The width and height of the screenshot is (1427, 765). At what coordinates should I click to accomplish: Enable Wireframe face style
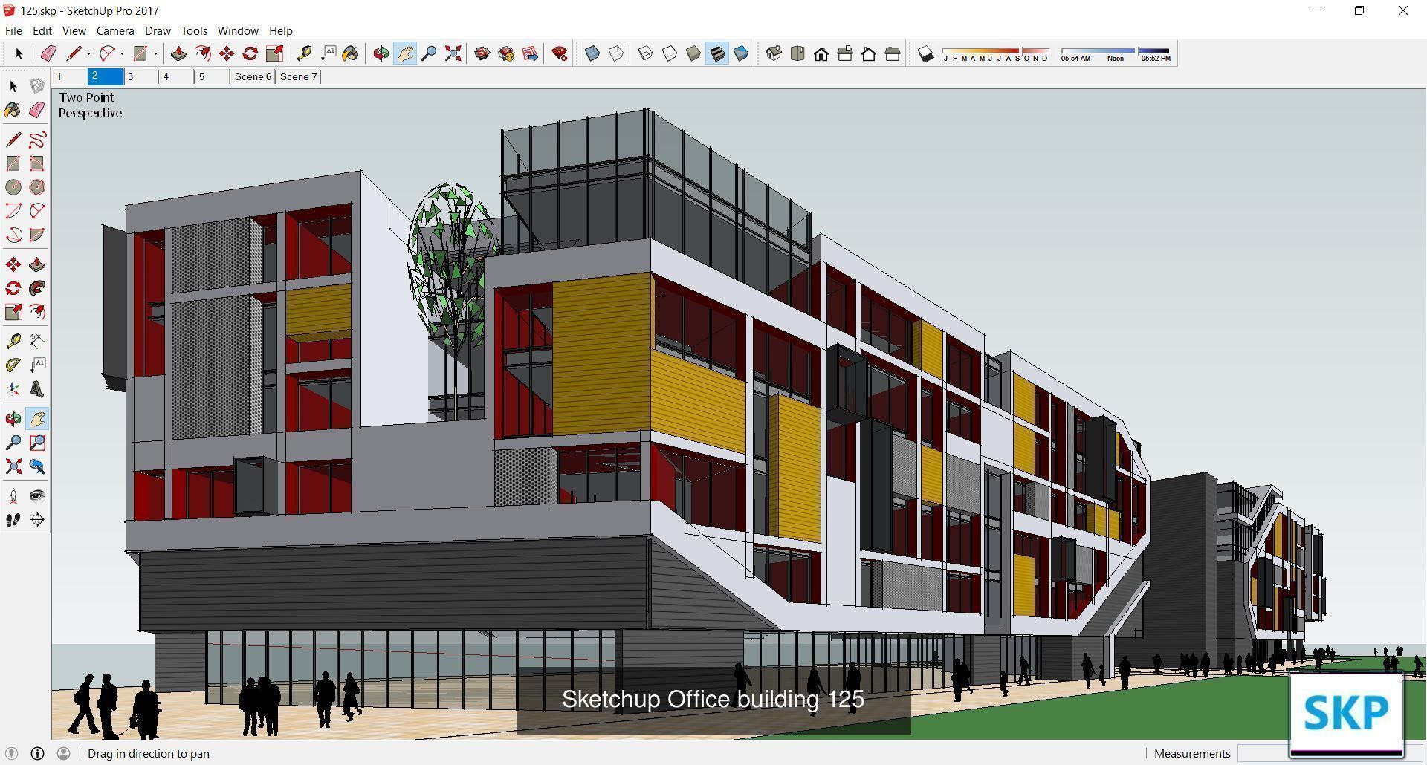[x=646, y=53]
